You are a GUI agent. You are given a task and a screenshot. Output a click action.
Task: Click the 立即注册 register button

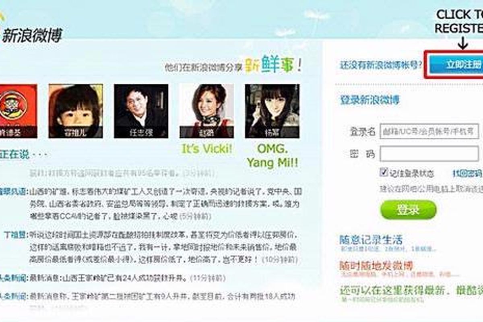pyautogui.click(x=455, y=65)
